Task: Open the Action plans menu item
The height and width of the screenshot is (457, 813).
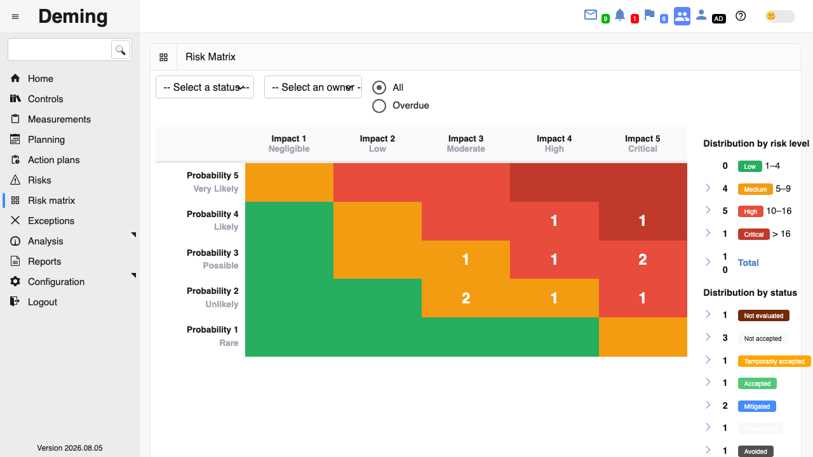Action: (x=54, y=160)
